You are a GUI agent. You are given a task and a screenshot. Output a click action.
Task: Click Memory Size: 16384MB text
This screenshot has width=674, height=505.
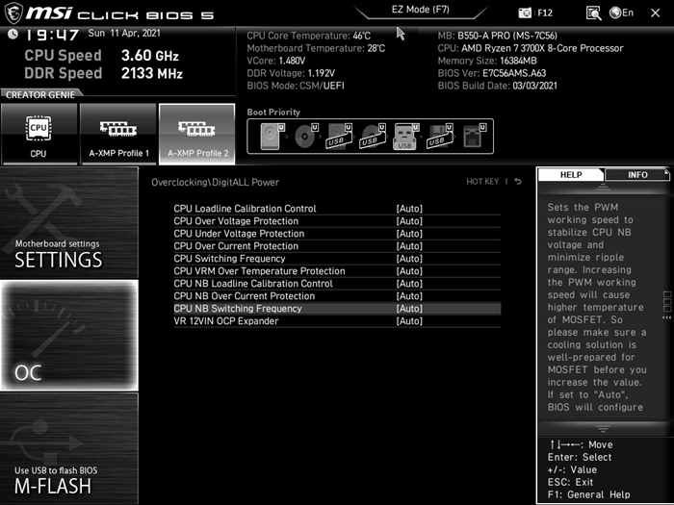point(487,61)
